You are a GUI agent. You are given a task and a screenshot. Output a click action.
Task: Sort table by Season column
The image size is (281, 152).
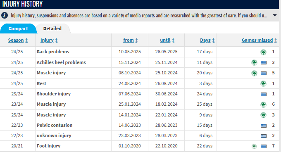coord(18,40)
